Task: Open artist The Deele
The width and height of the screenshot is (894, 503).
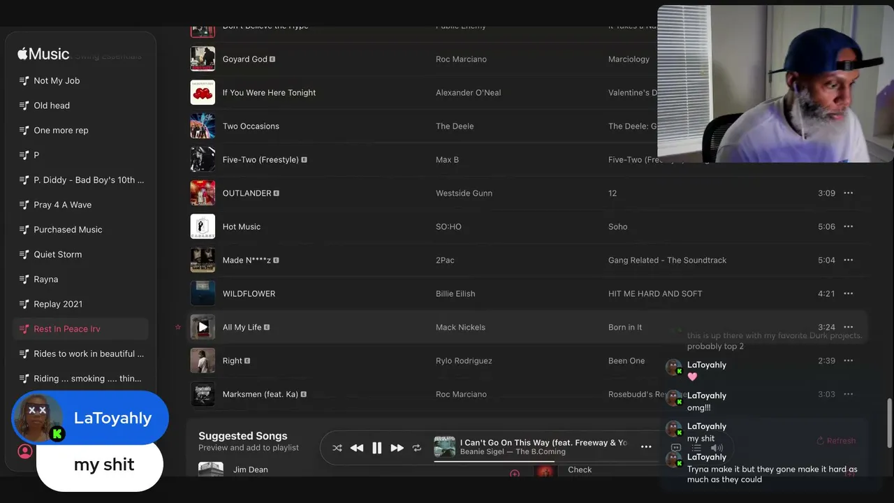Action: (x=455, y=126)
